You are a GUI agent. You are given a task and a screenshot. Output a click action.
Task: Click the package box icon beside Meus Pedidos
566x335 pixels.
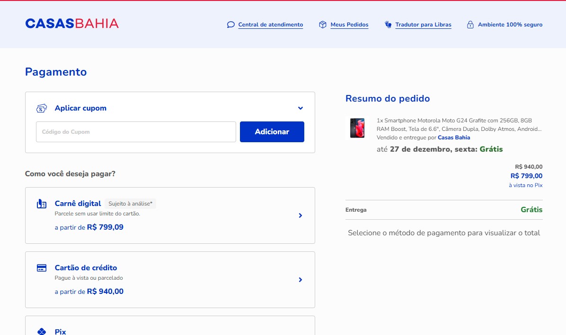pyautogui.click(x=323, y=25)
